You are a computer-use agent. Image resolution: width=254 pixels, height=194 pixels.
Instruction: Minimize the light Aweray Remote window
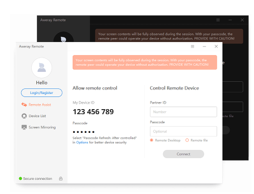point(205,46)
